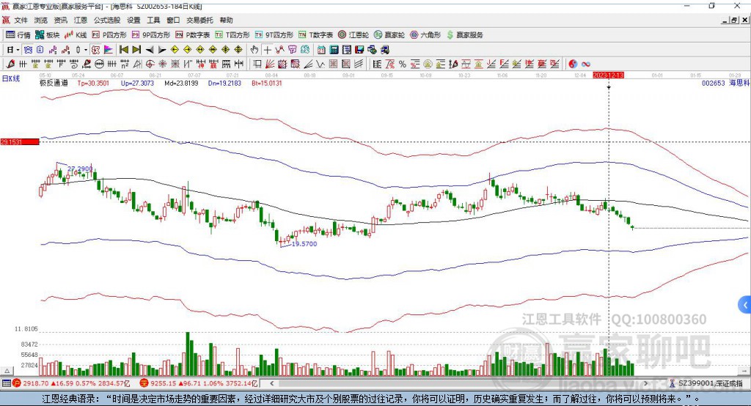Select the spiral drawing tool
This screenshot has width=751, height=406.
(x=74, y=64)
